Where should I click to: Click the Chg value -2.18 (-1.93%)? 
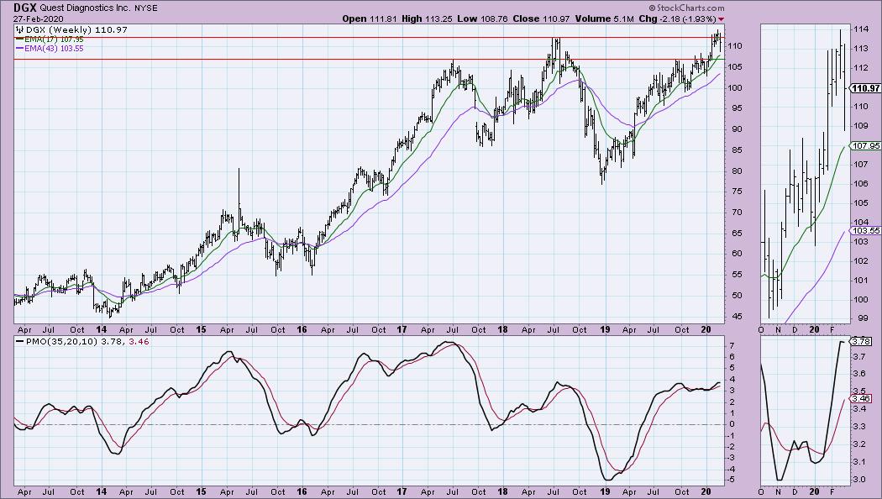tap(687, 18)
